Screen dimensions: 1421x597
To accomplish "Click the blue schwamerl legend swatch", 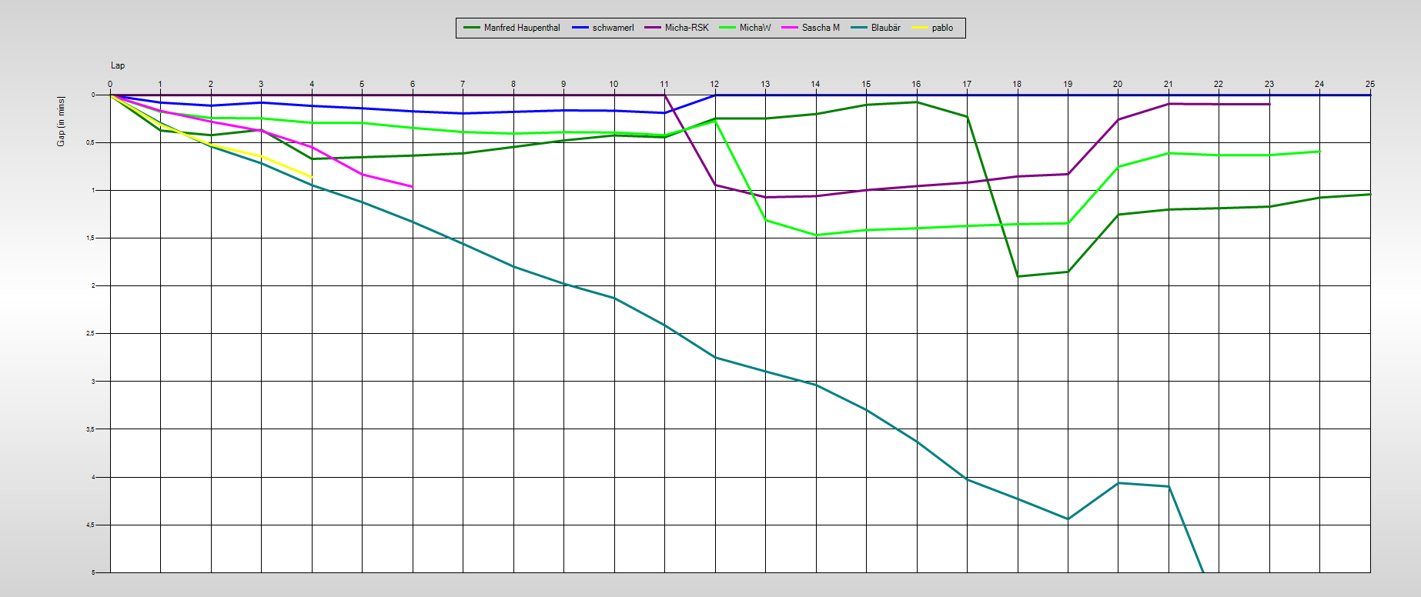I will click(580, 28).
